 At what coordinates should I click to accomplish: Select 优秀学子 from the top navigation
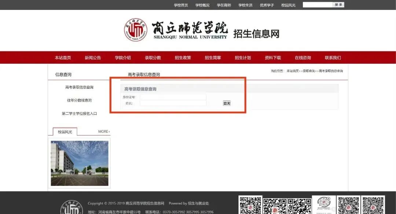tap(266, 5)
